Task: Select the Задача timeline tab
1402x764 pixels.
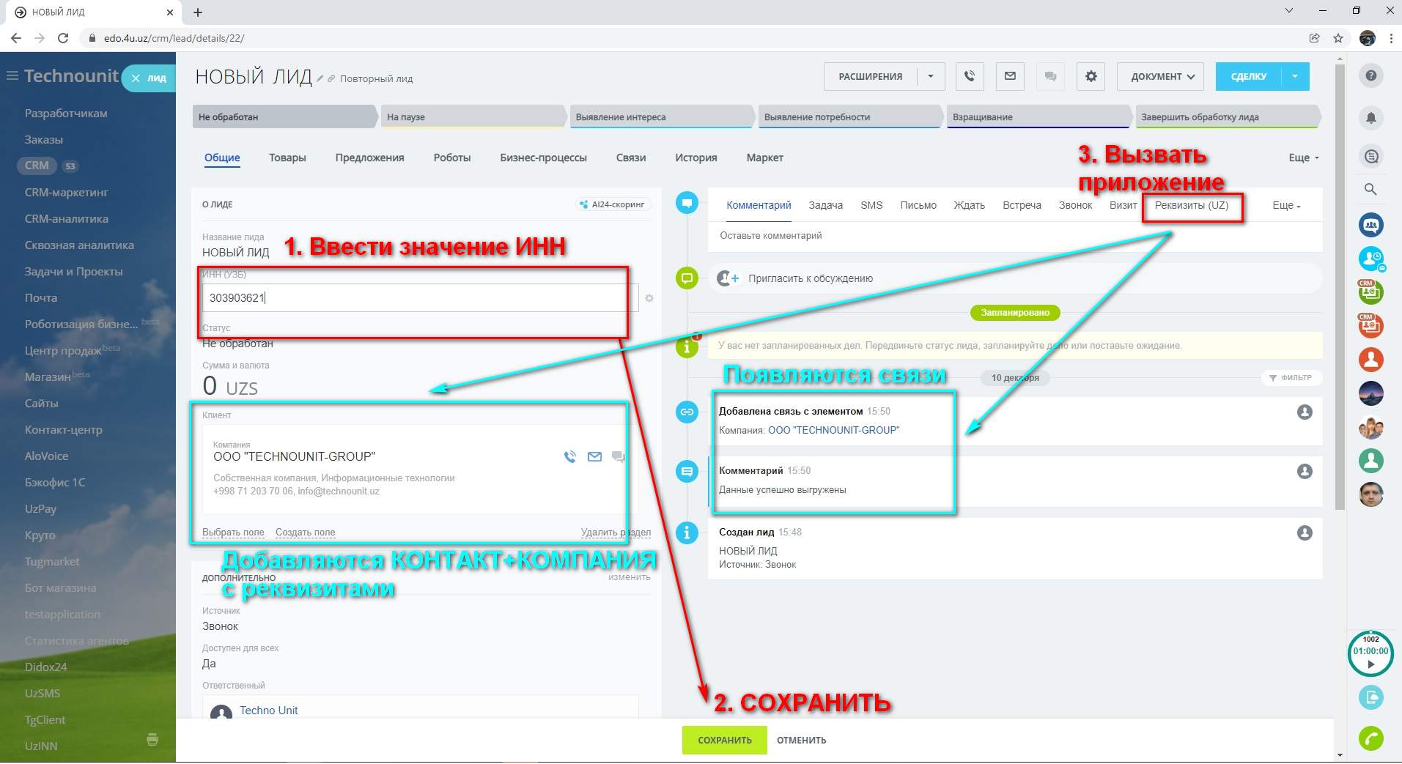Action: [x=825, y=205]
